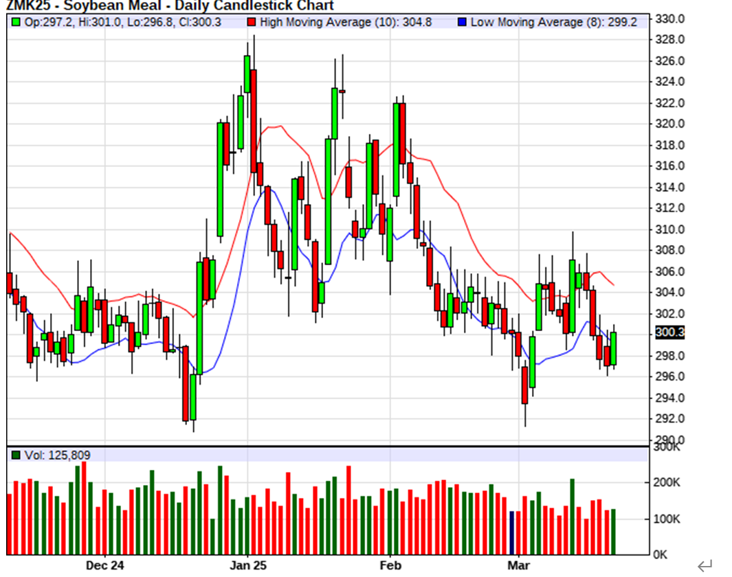Click the return arrow symbol at bottom right
732x577 pixels.
coord(705,566)
